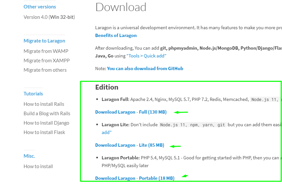Open the Other versions sidebar heading
282x184 pixels.
click(40, 6)
